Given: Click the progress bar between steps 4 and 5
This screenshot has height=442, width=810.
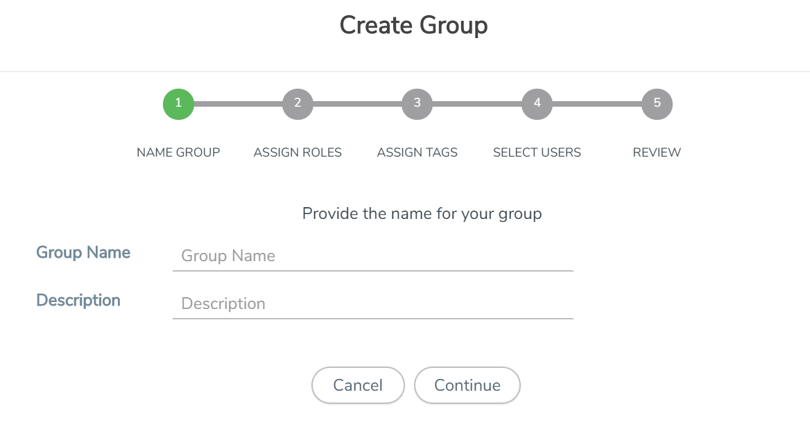Looking at the screenshot, I should [x=596, y=104].
